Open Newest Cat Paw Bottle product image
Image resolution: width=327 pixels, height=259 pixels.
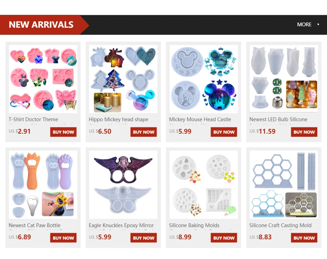[x=43, y=185]
